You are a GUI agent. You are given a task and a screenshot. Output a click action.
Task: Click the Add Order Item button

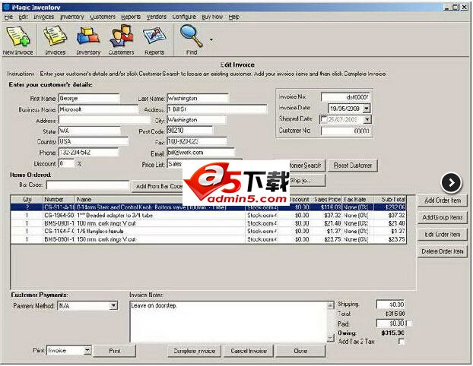pos(443,200)
